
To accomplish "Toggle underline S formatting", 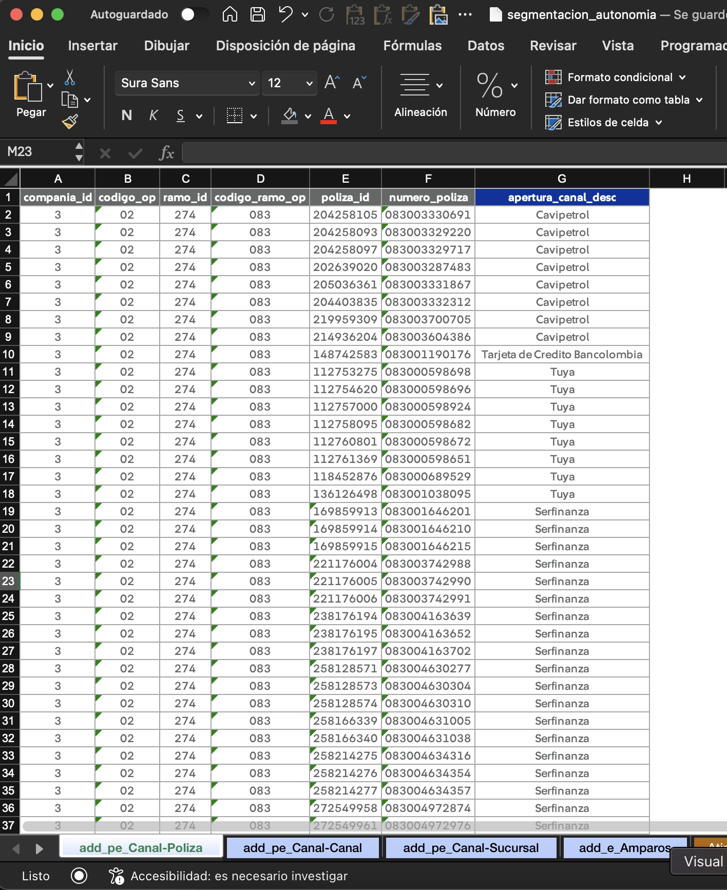I will click(180, 115).
